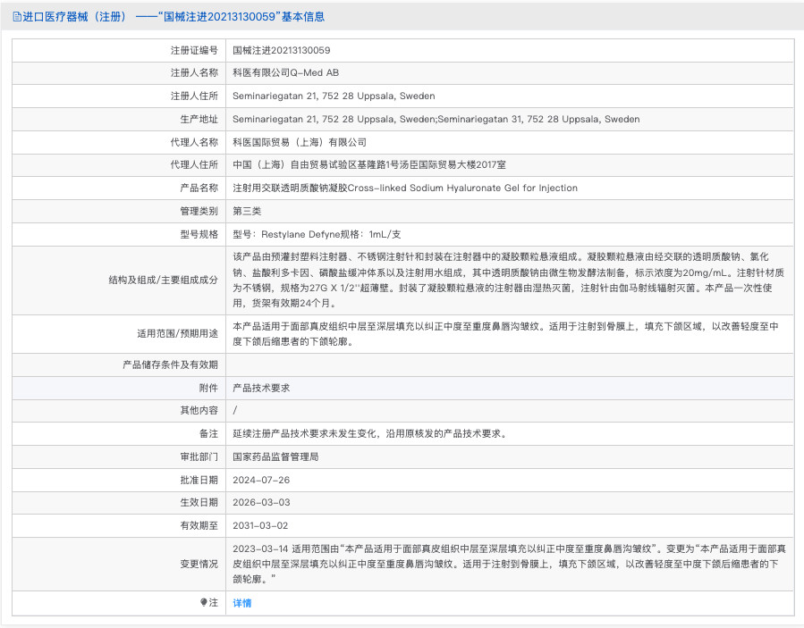Screen dimensions: 804x628
Task: Click the lightbulb icon beside 注
Action: click(204, 603)
